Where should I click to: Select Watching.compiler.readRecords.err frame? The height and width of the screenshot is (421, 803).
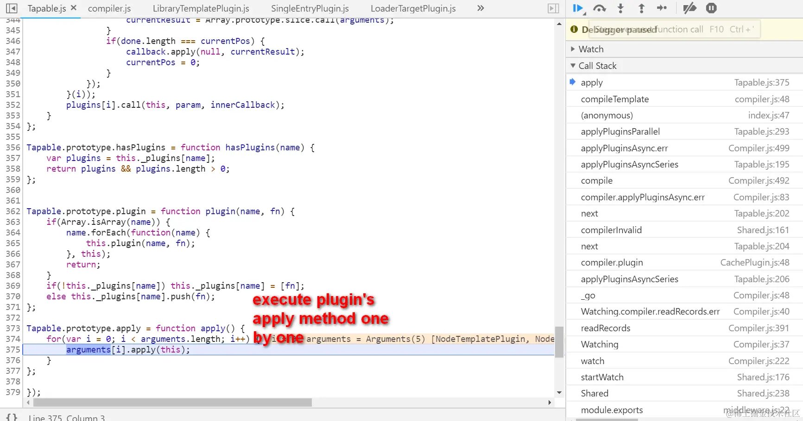[x=684, y=311]
